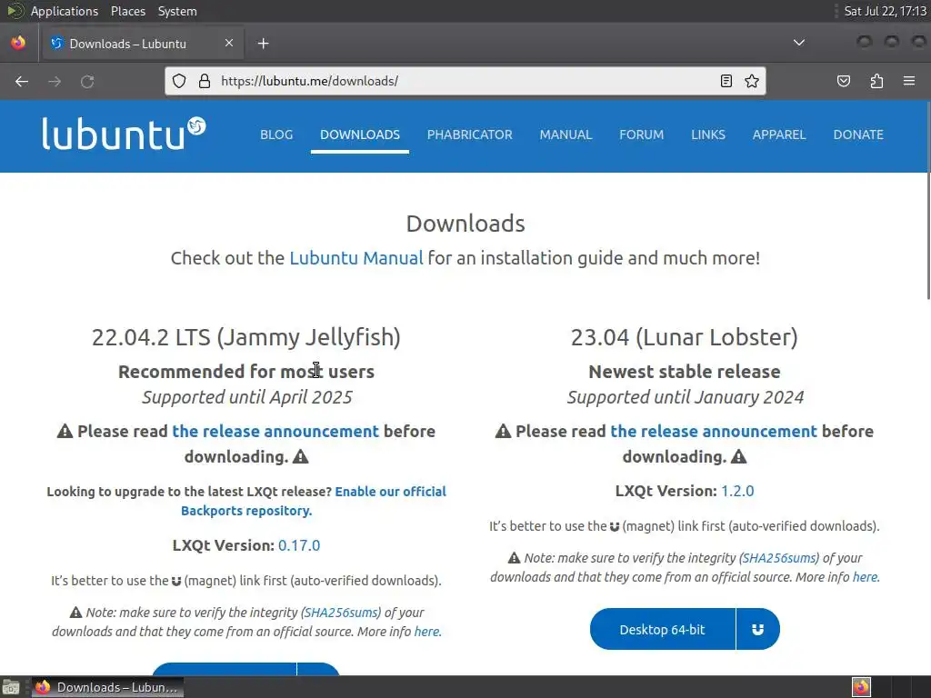Viewport: 931px width, 698px height.
Task: Close the Downloads – Lubuntu tab
Action: (x=229, y=43)
